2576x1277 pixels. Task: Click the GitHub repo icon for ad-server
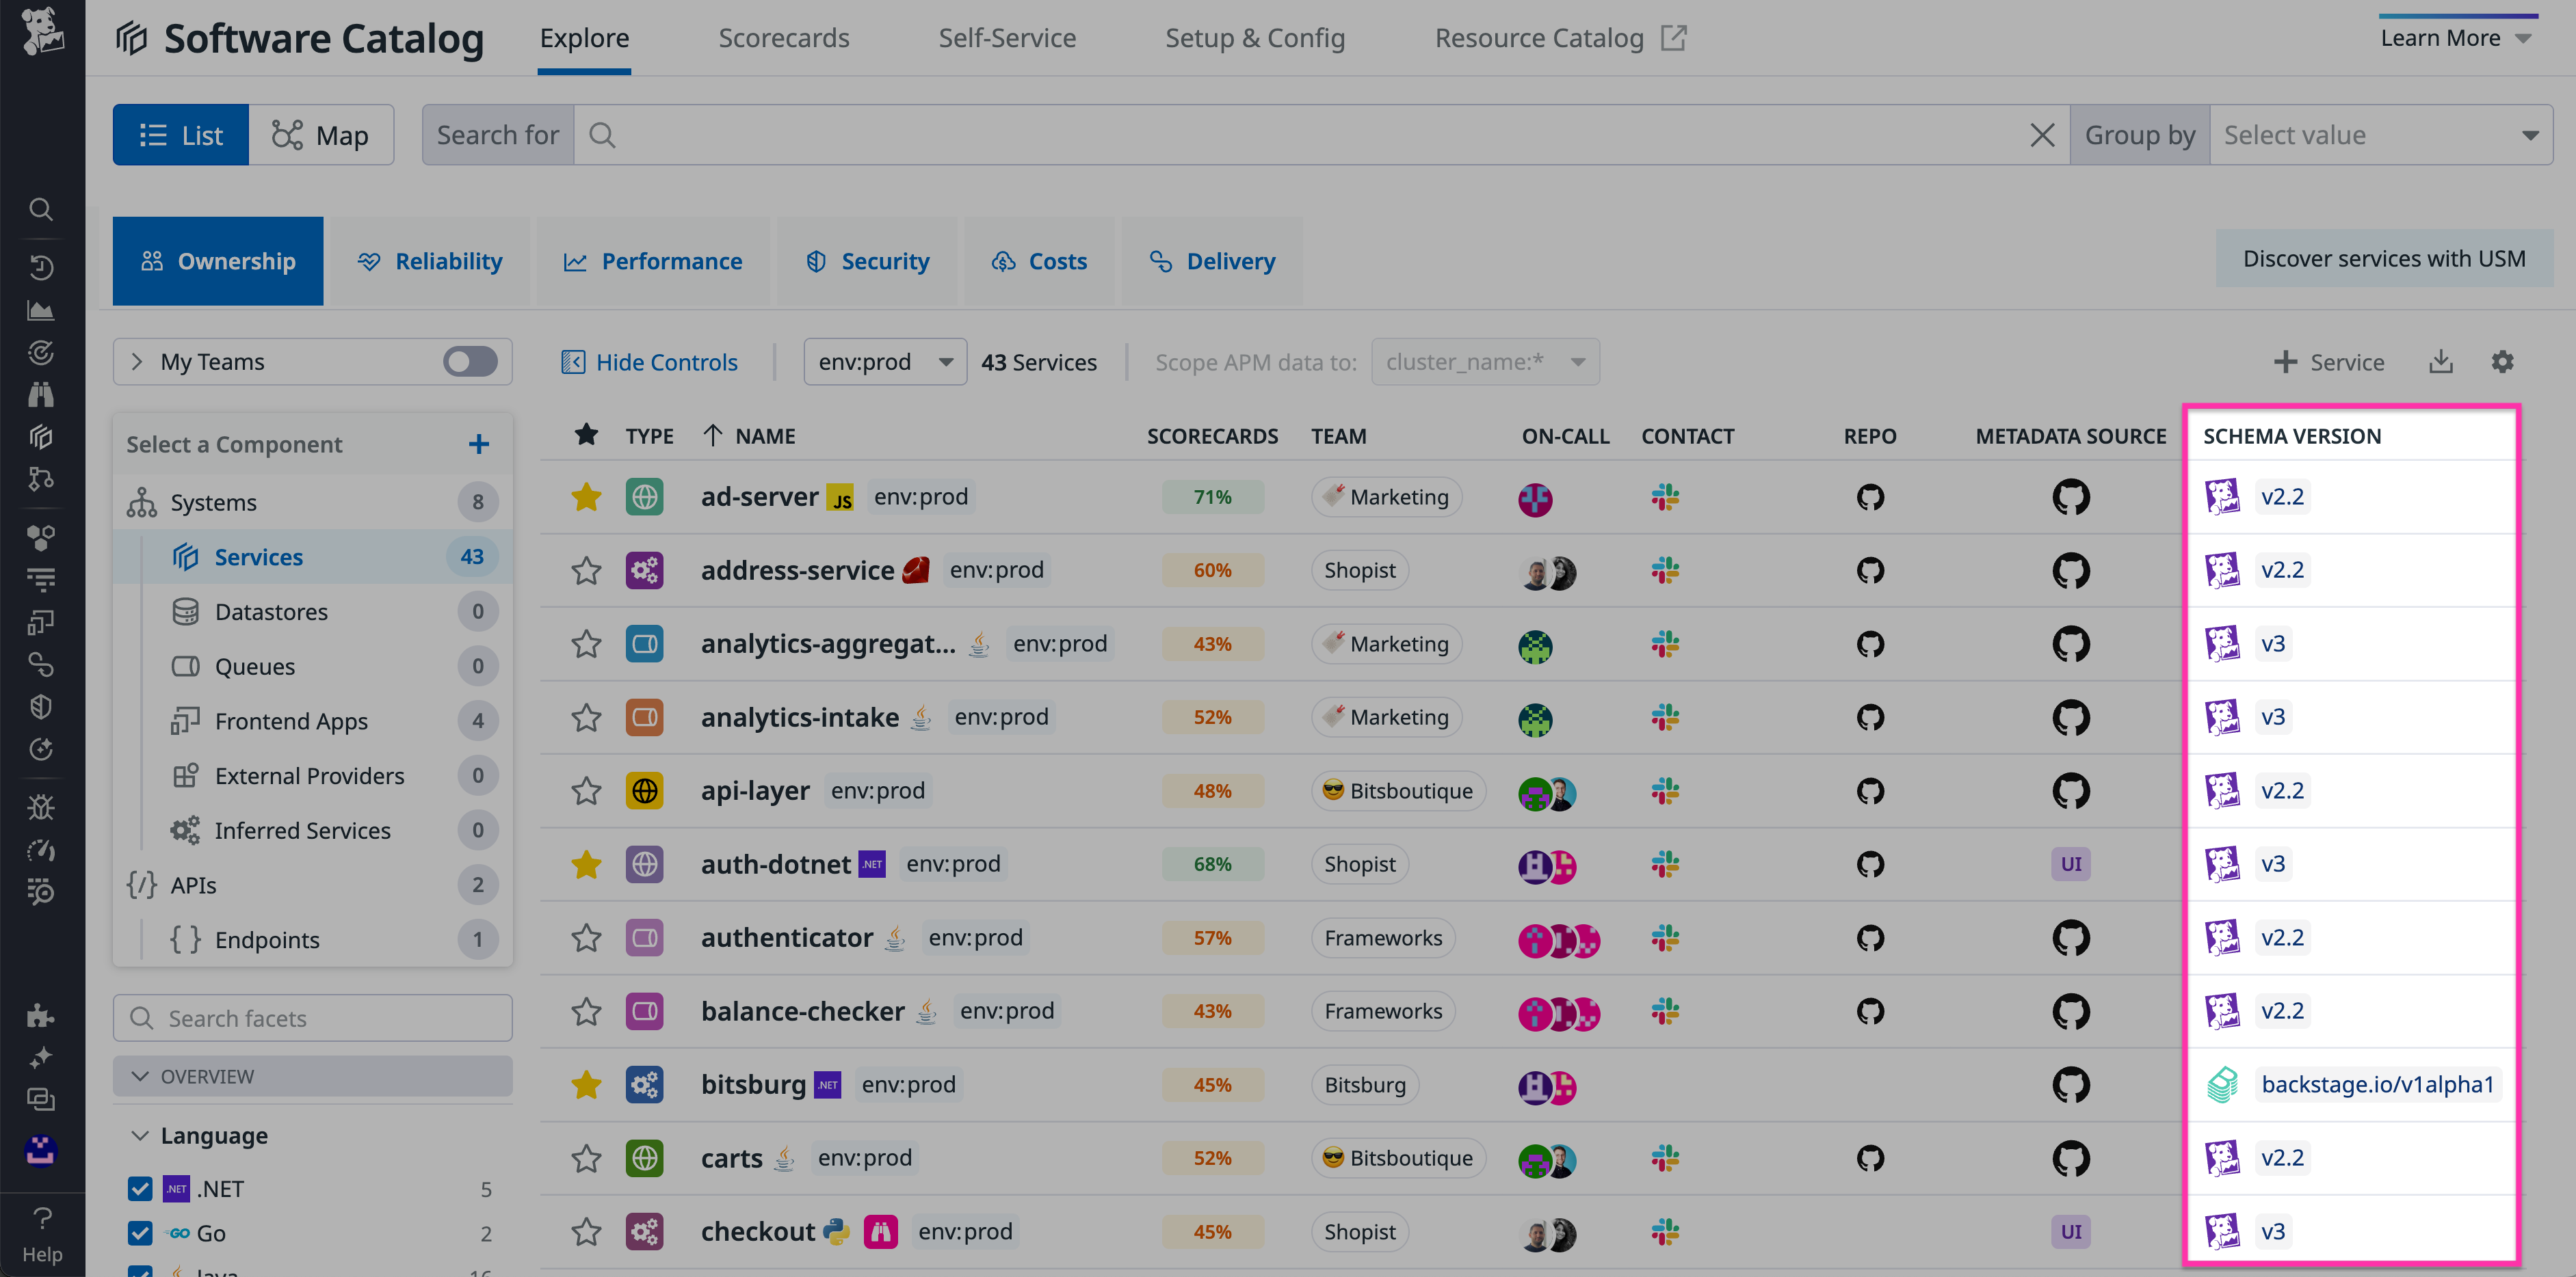tap(1870, 496)
